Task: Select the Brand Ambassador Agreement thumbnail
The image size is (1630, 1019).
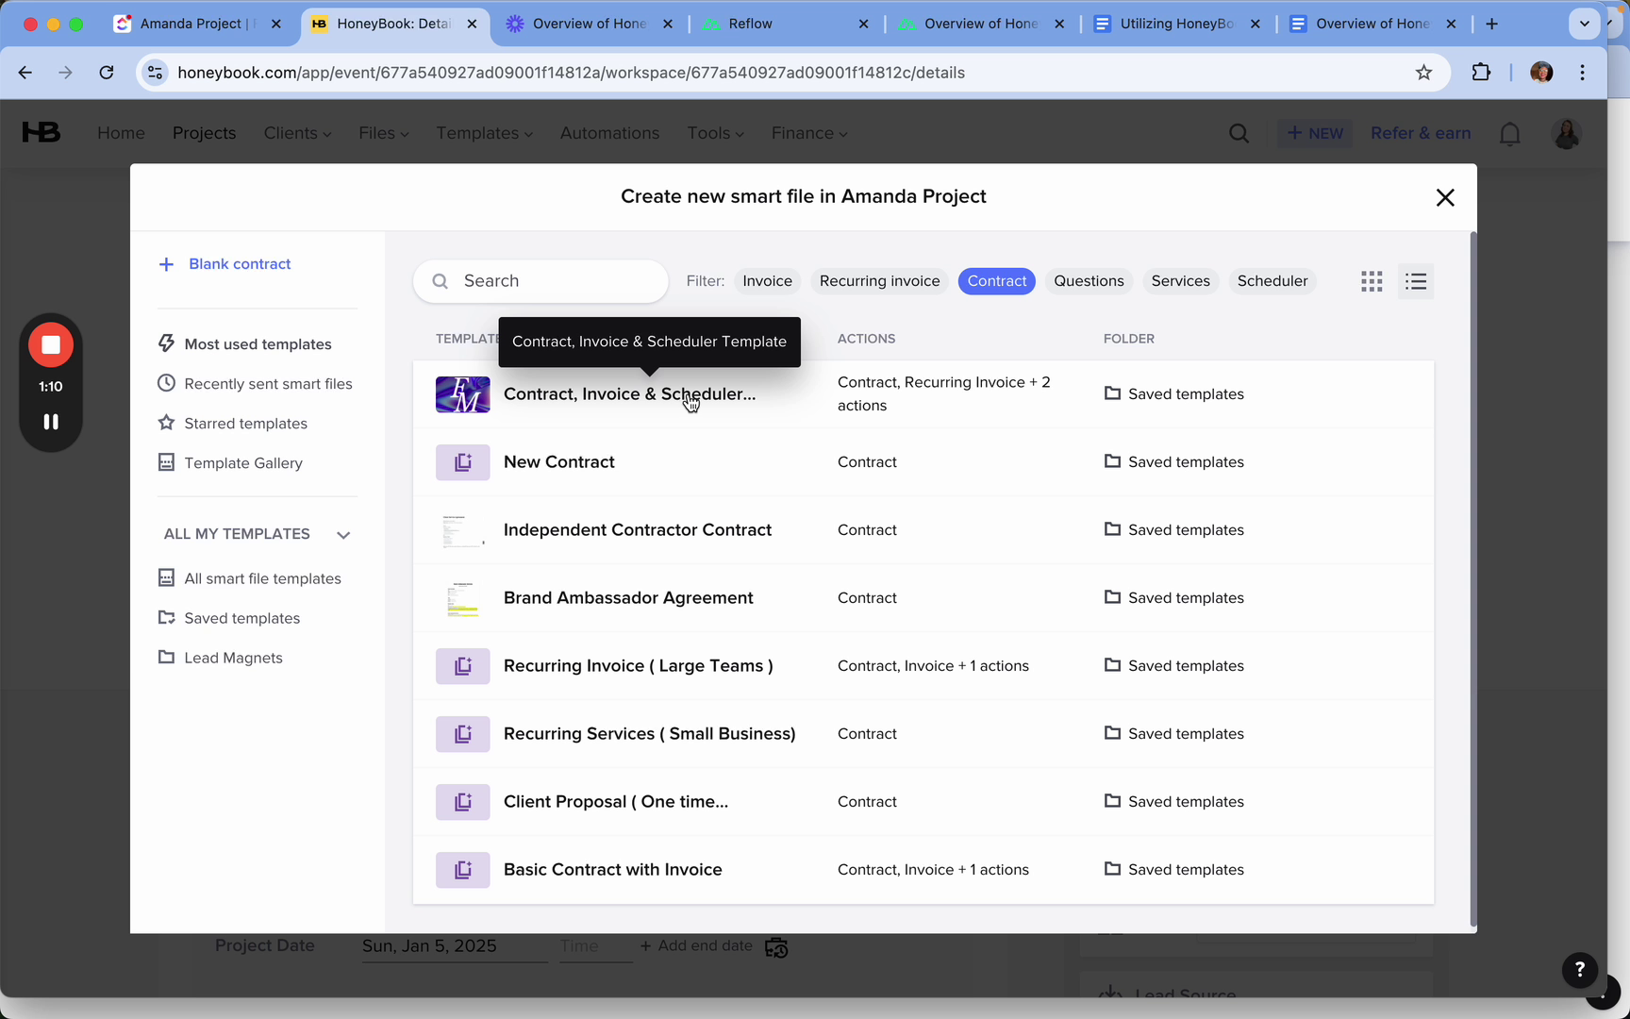Action: click(462, 598)
